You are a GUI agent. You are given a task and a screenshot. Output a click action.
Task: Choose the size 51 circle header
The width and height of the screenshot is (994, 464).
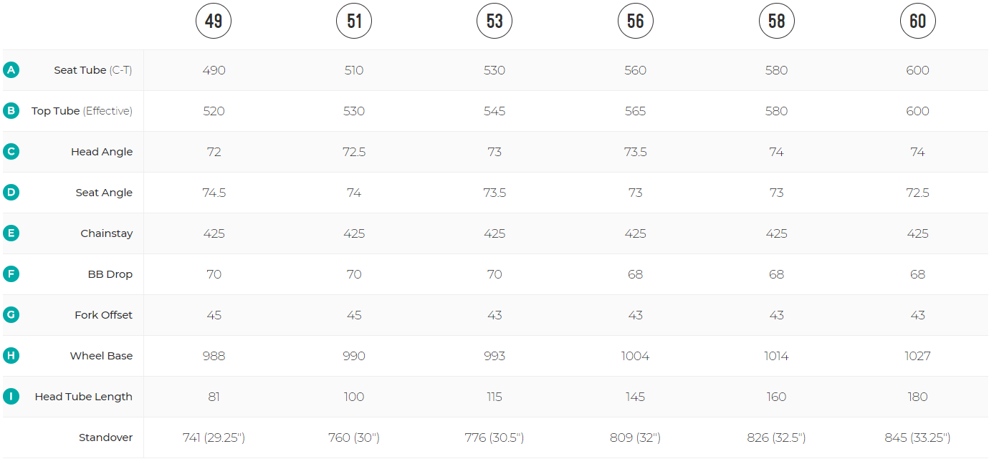click(x=354, y=21)
